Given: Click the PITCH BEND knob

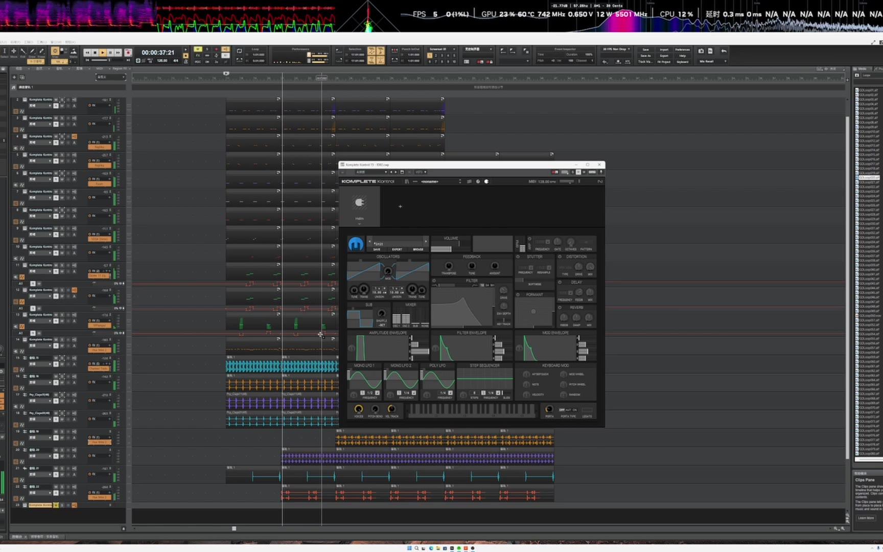Looking at the screenshot, I should pyautogui.click(x=375, y=409).
